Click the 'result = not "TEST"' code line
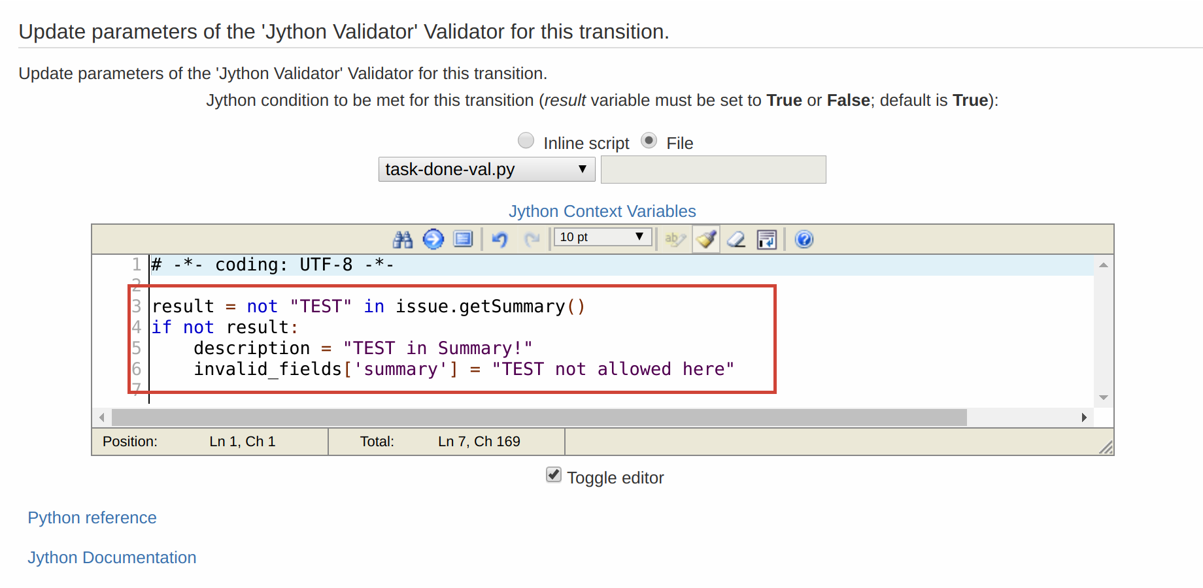 click(x=368, y=306)
